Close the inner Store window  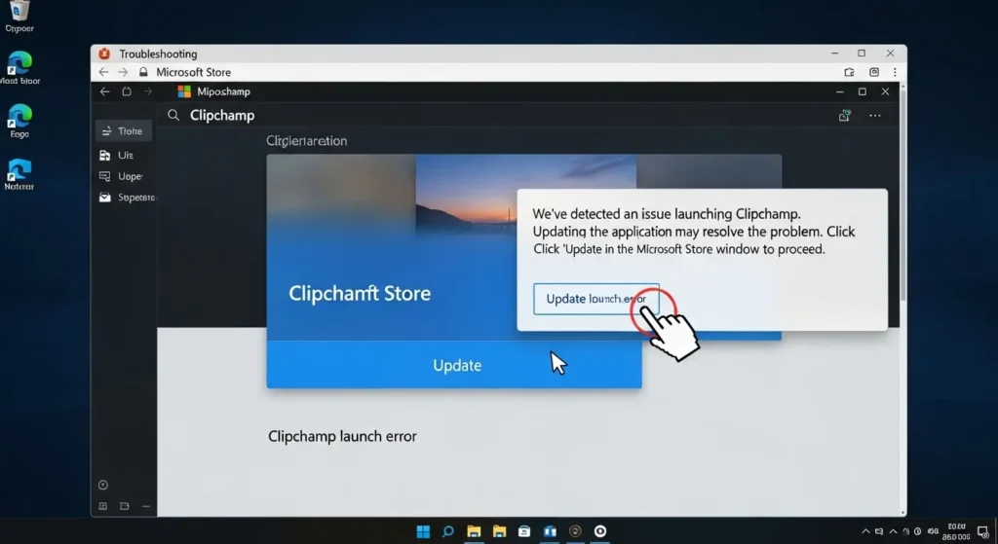[885, 91]
